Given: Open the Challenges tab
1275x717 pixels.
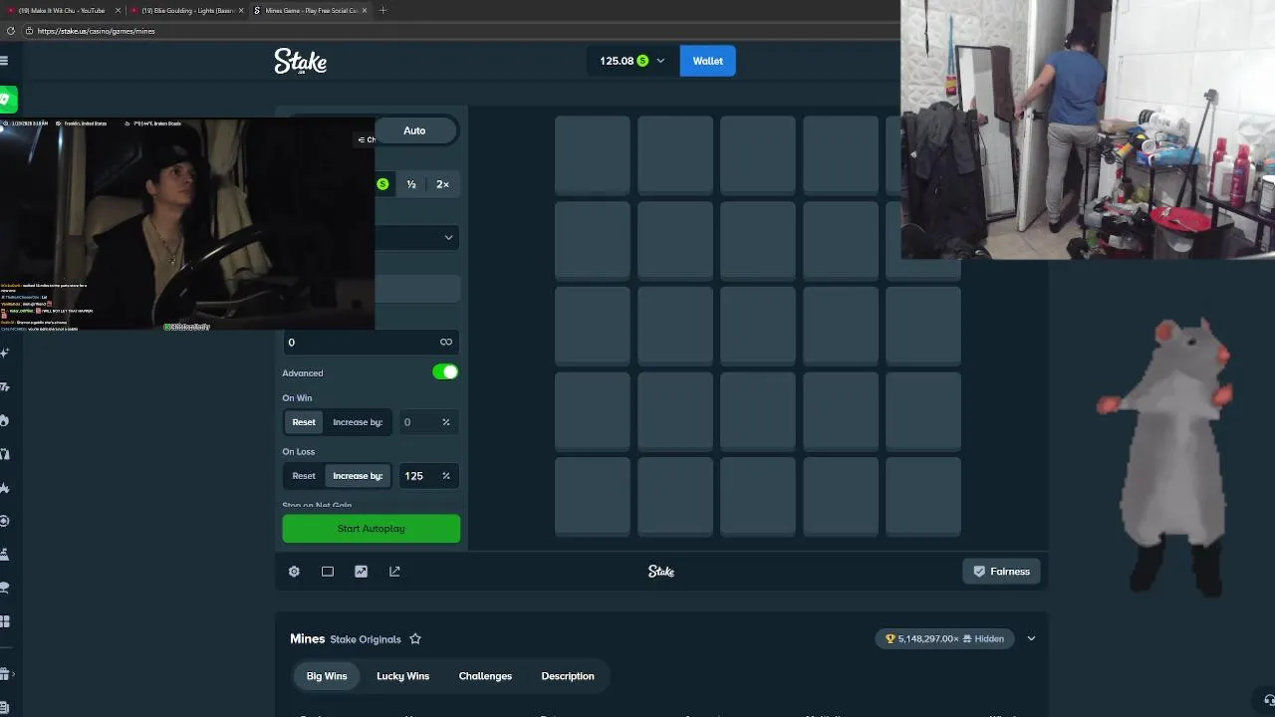Looking at the screenshot, I should tap(485, 676).
